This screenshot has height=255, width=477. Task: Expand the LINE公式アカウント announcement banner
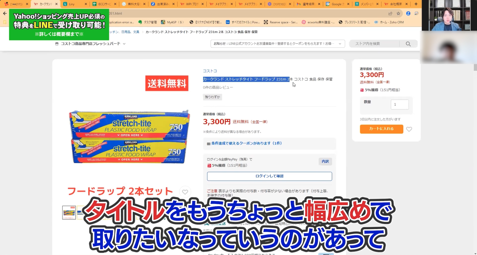(340, 43)
